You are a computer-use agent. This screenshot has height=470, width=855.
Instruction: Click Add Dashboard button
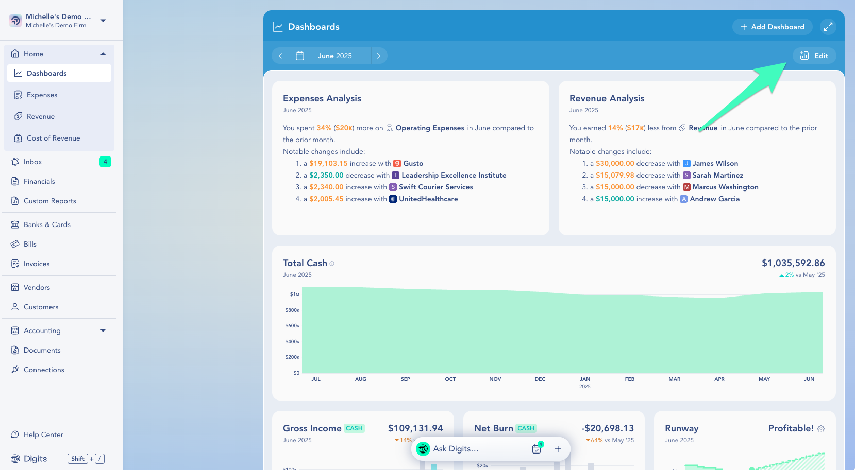(772, 27)
